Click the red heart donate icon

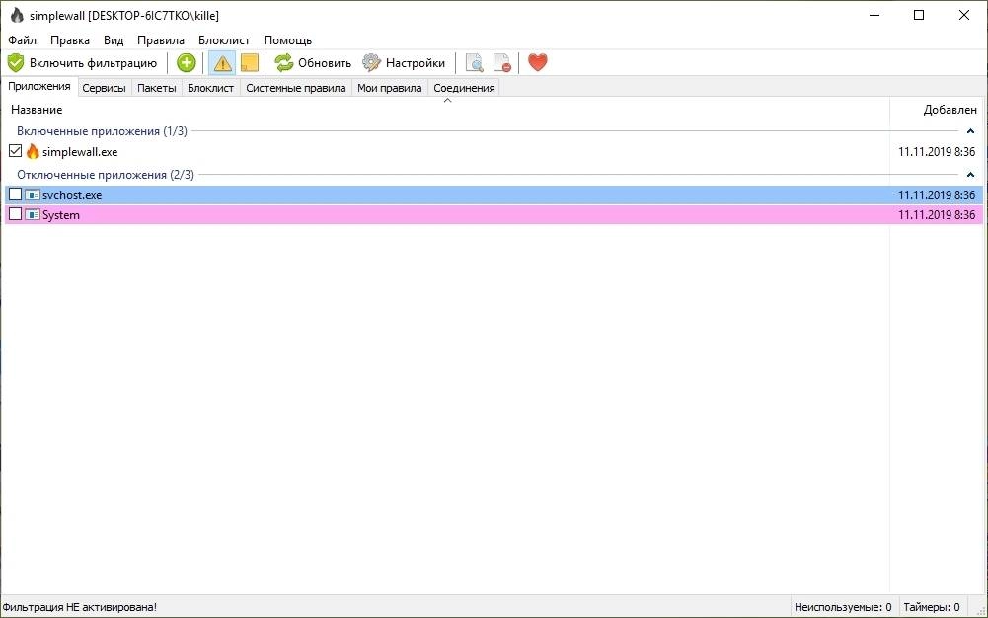[x=538, y=62]
